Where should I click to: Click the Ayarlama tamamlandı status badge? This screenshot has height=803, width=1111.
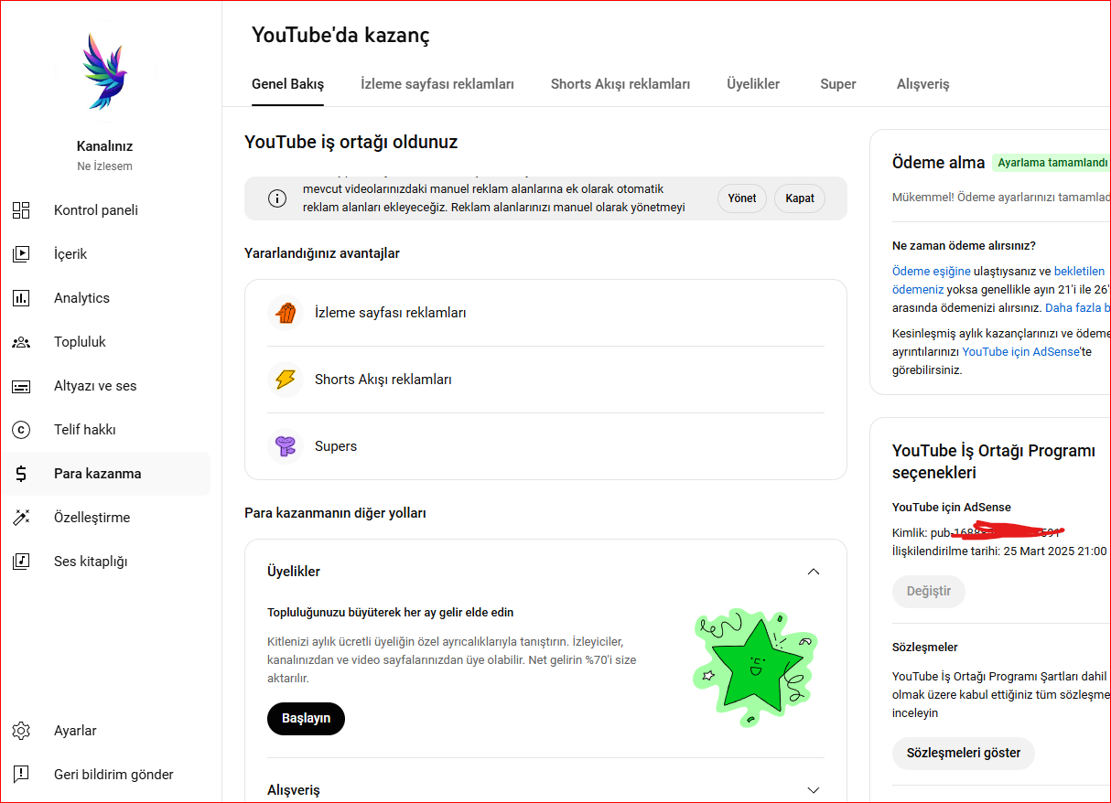pos(1052,163)
